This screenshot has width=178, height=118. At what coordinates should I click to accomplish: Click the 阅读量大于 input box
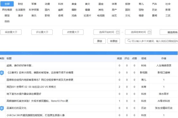tap(11, 32)
